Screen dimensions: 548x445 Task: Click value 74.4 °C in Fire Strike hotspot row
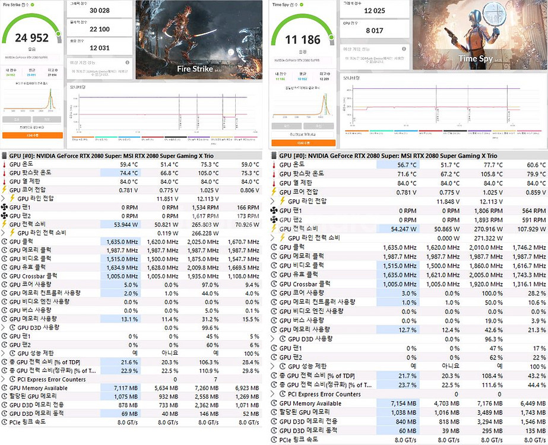point(129,173)
